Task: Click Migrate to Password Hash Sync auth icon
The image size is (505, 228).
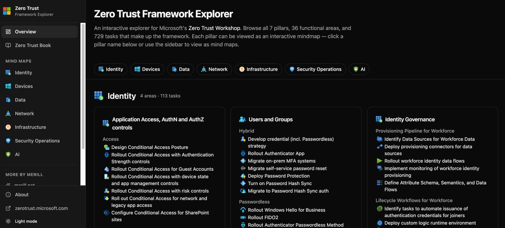Action: [243, 191]
